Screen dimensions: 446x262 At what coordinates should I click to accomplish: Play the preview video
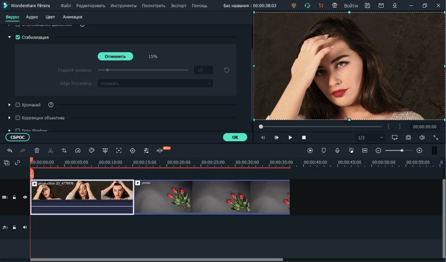pyautogui.click(x=290, y=138)
